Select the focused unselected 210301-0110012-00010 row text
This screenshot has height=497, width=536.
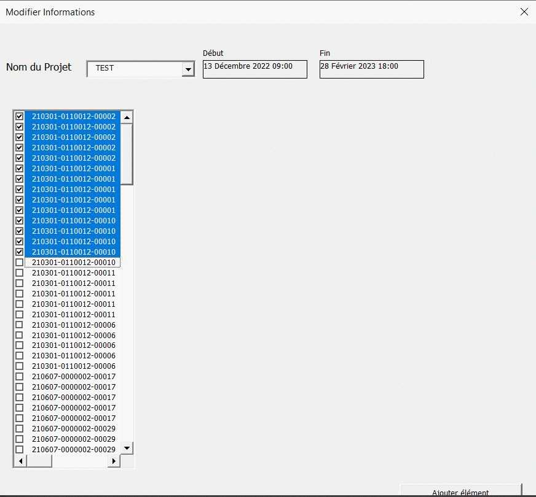pos(74,263)
